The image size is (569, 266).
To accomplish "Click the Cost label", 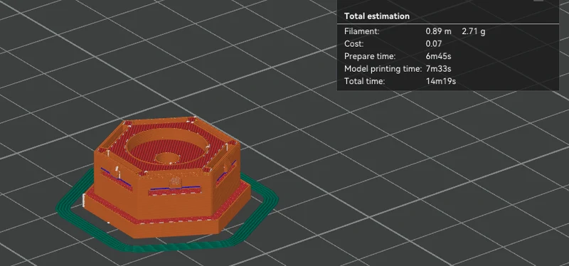I will (353, 44).
